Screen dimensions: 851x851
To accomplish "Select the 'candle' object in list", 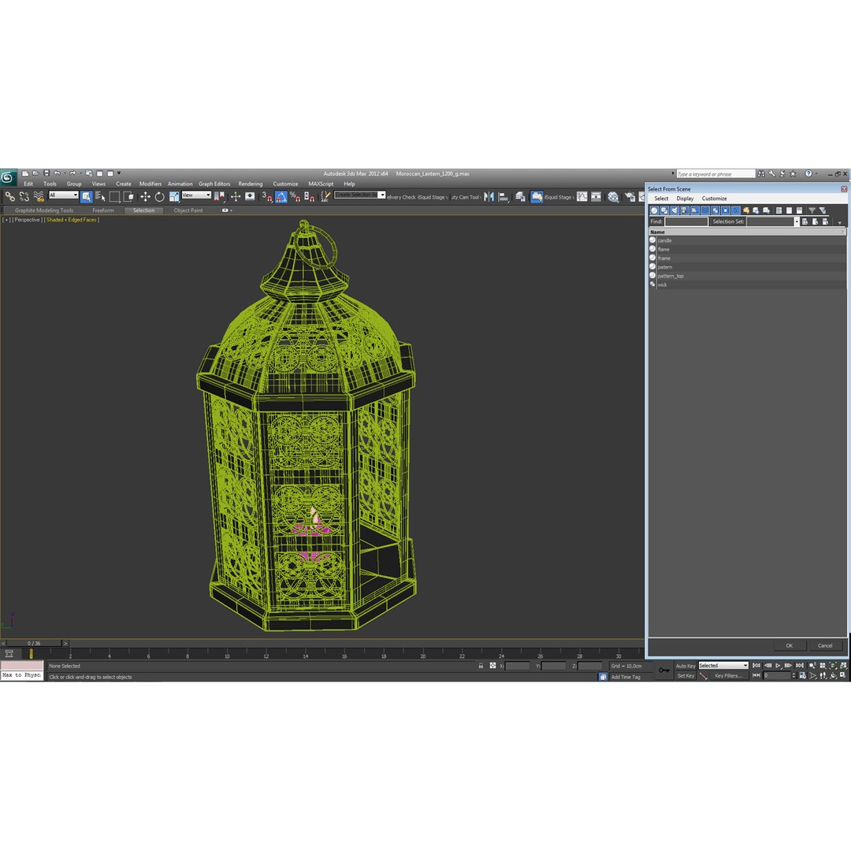I will coord(747,240).
